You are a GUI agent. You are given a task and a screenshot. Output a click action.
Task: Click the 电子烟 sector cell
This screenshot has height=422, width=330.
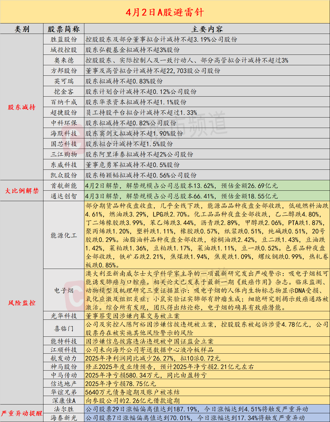(x=64, y=291)
